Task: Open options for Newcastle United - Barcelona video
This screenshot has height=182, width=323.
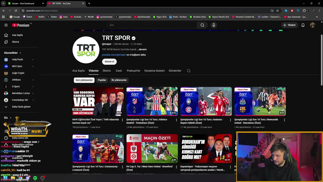Action: coord(284,120)
